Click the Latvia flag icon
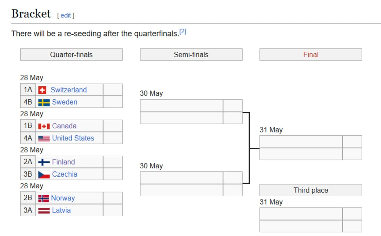381x236 pixels. pyautogui.click(x=44, y=211)
